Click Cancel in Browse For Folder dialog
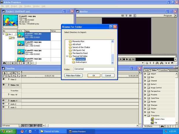 pyautogui.click(x=108, y=76)
